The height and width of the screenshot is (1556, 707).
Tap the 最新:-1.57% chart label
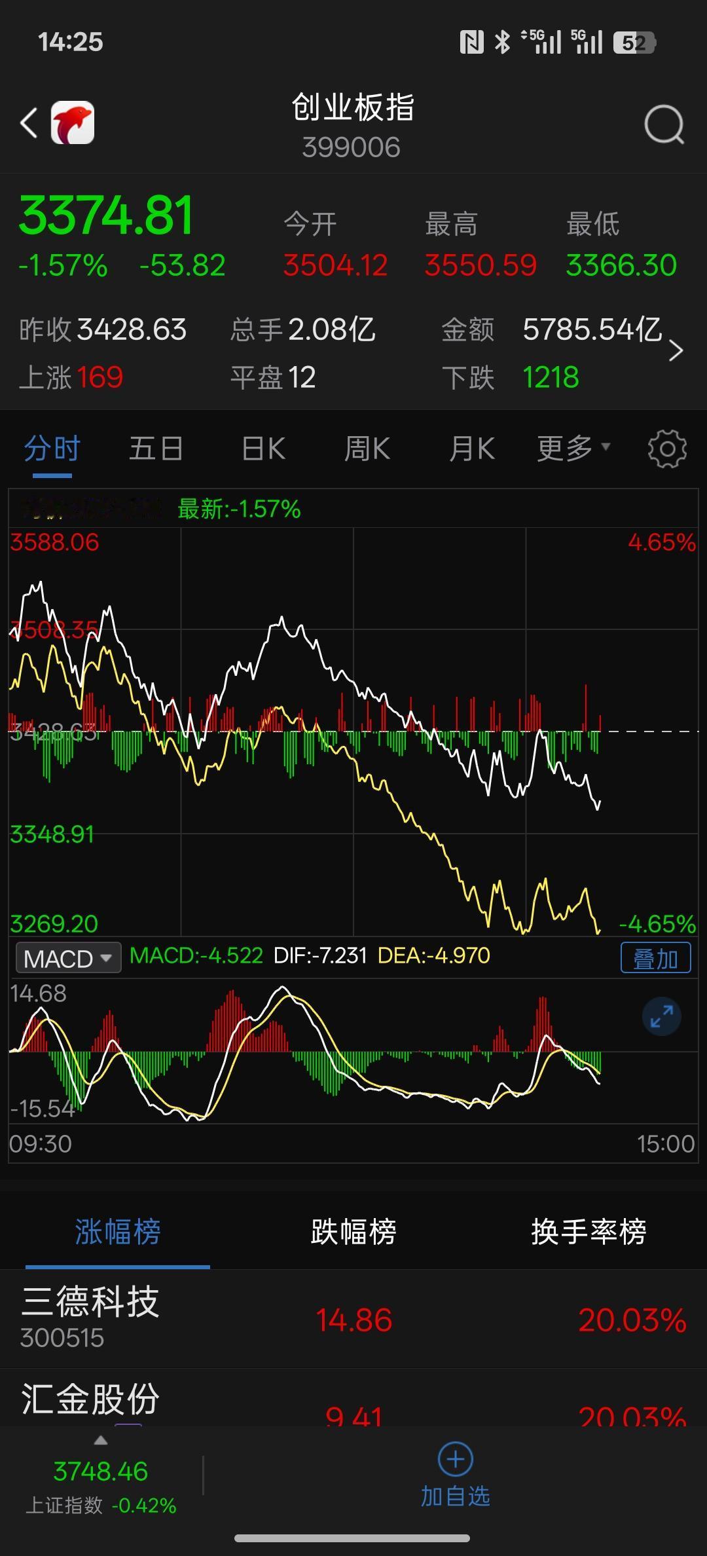(x=239, y=509)
